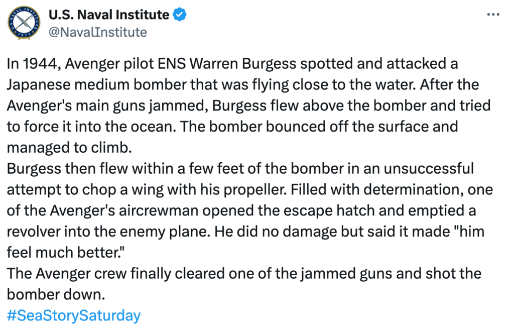Click the @NavalInstitute handle
514x335 pixels.
click(97, 32)
